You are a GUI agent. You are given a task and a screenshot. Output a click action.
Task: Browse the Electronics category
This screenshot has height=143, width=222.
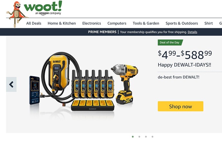[92, 23]
